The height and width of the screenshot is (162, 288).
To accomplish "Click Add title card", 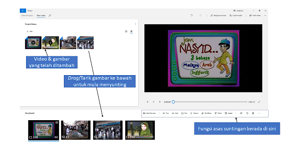I will tap(149, 113).
